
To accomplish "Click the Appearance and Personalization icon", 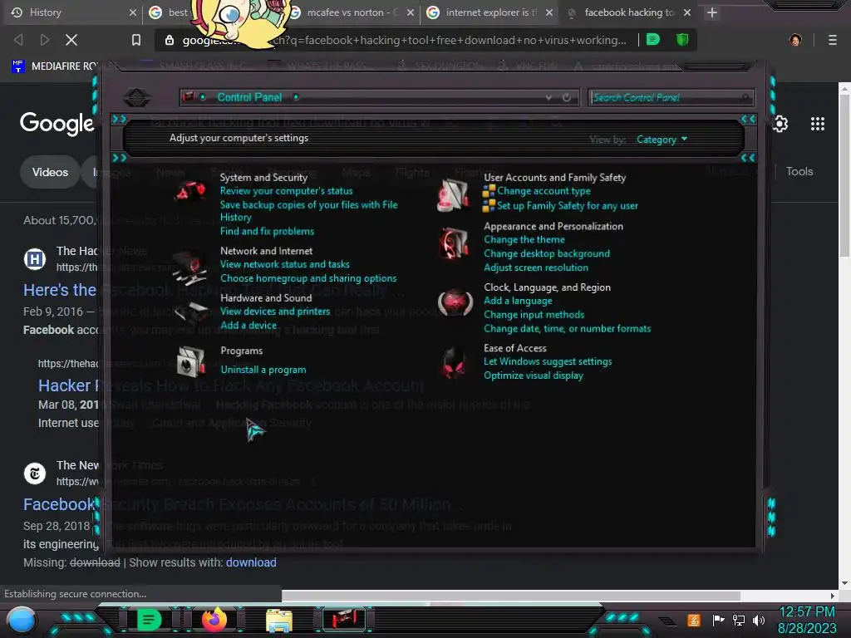I will (454, 243).
